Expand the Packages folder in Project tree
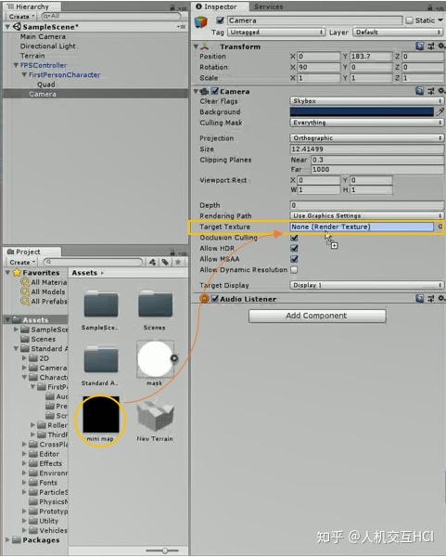The height and width of the screenshot is (557, 446). 7,539
